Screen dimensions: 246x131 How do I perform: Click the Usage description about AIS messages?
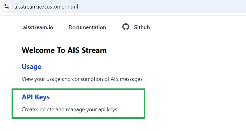82,79
